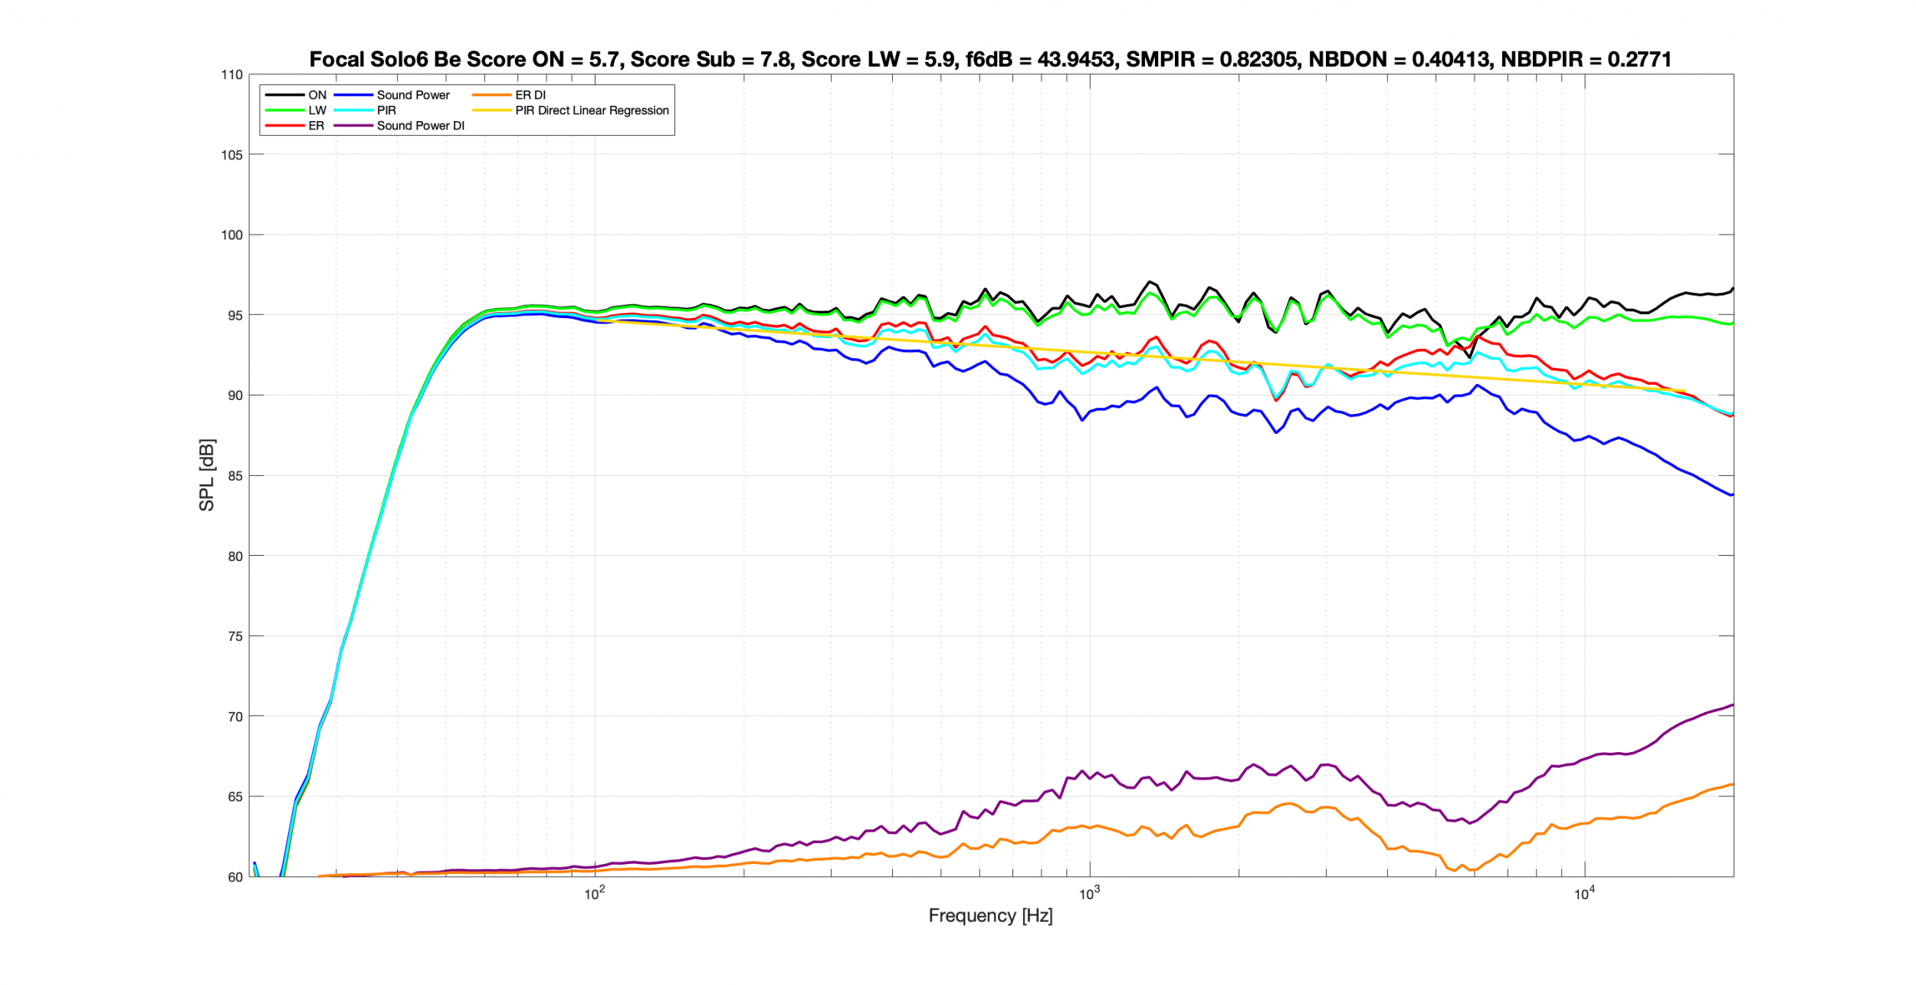Click the red ER line sample in legend
Viewport: 1916px width, 985px height.
click(x=284, y=126)
